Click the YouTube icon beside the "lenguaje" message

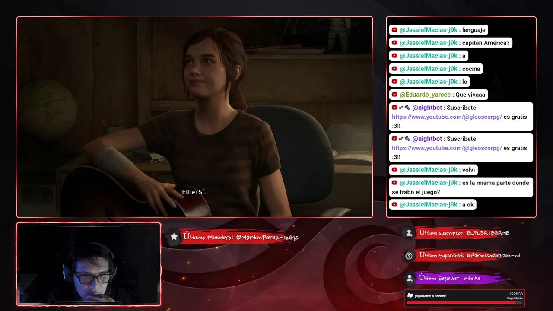pyautogui.click(x=394, y=30)
